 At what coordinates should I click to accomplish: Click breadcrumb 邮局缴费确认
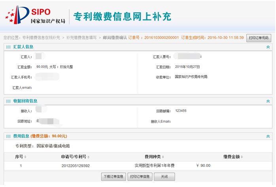(115, 37)
